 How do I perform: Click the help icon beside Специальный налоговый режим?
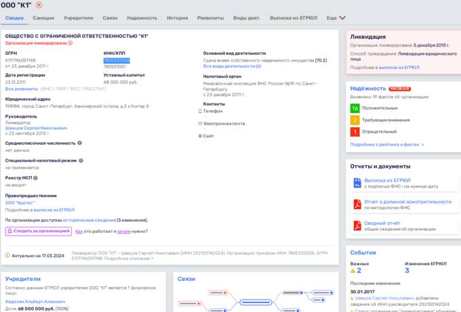(81, 160)
